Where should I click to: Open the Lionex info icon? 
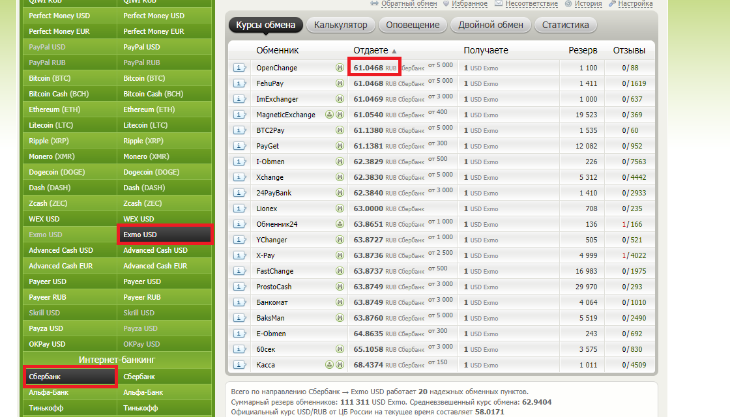tap(239, 208)
